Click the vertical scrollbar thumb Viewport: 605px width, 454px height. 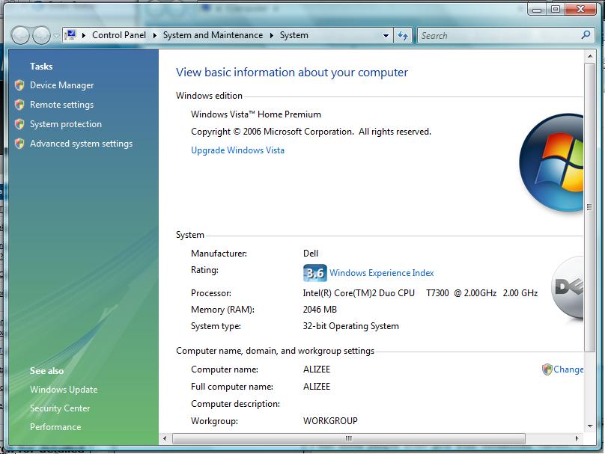[x=589, y=207]
